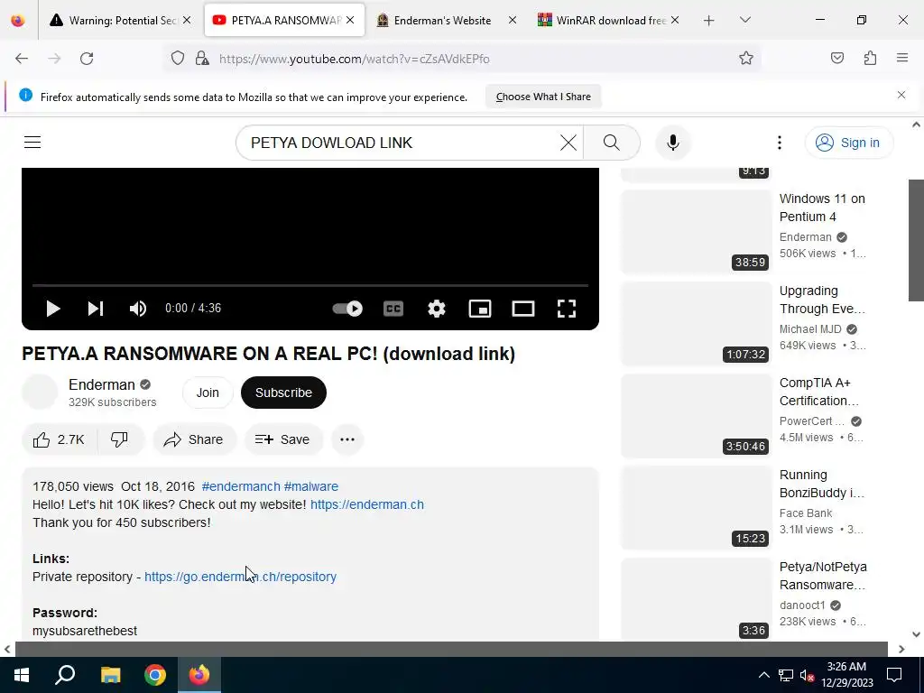The height and width of the screenshot is (693, 924).
Task: Open a new browser tab
Action: tap(709, 21)
